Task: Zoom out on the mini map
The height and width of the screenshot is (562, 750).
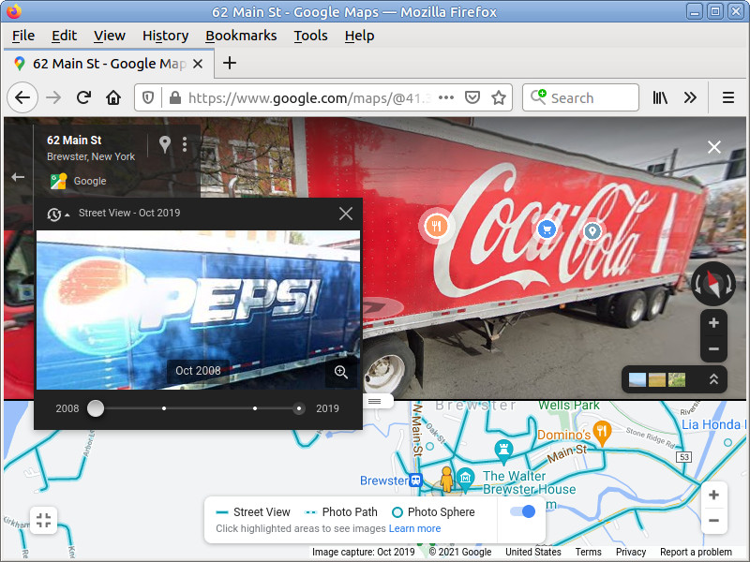Action: 713,521
